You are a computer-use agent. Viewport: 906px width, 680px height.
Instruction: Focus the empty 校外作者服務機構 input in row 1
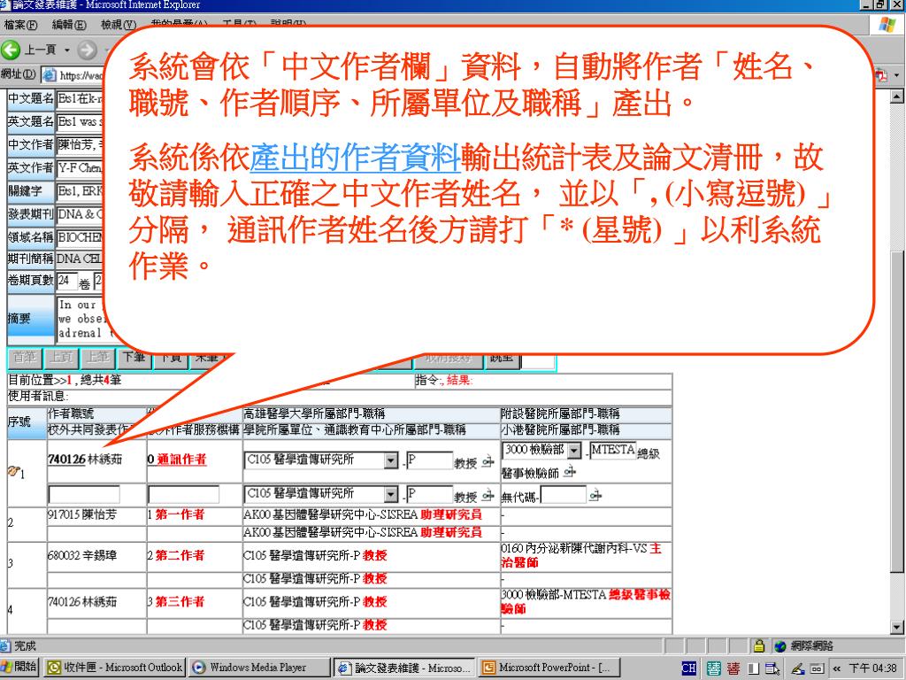coord(184,494)
